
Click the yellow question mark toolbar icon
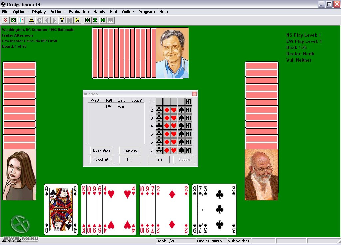tap(62, 20)
